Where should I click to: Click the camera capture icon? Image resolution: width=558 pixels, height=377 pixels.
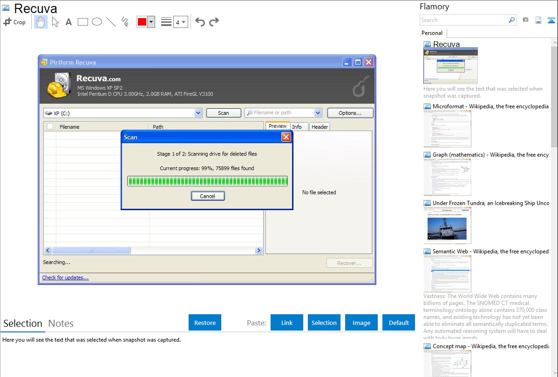[525, 20]
